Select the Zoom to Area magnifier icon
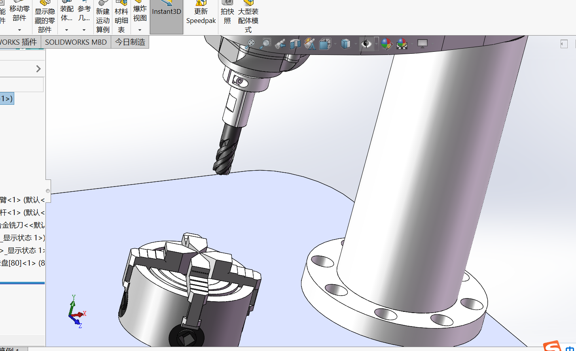Viewport: 576px width, 351px height. tap(265, 43)
